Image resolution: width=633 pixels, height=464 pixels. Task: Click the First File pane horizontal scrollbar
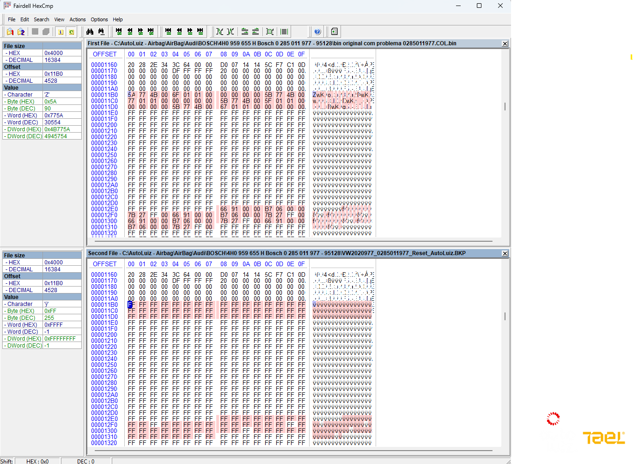pyautogui.click(x=294, y=241)
